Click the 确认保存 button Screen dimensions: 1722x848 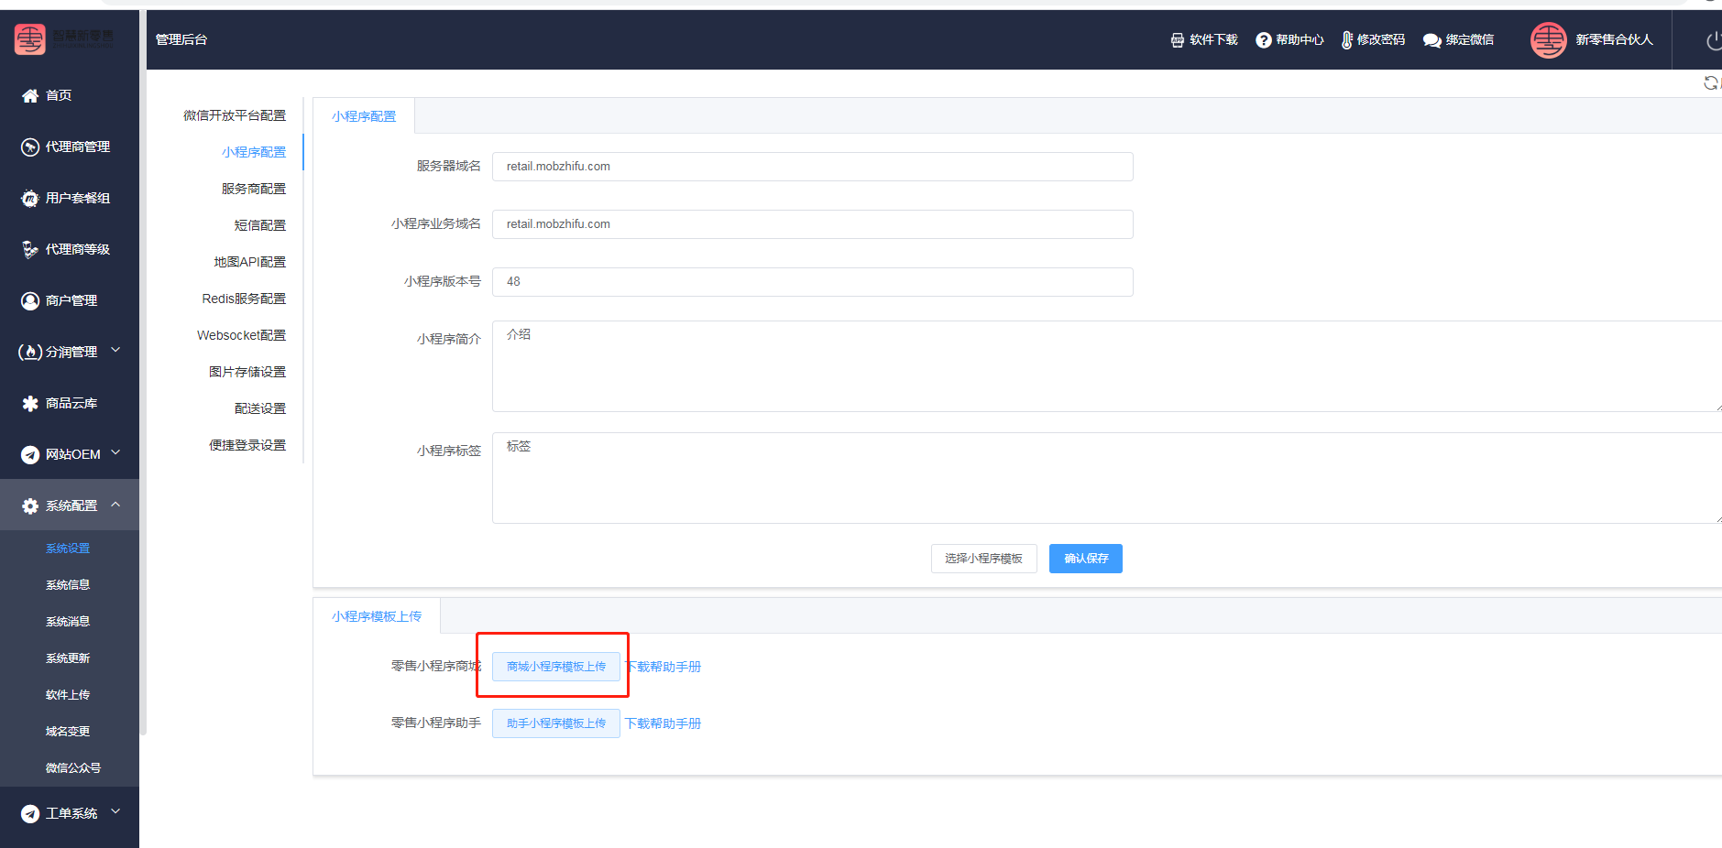pyautogui.click(x=1086, y=559)
